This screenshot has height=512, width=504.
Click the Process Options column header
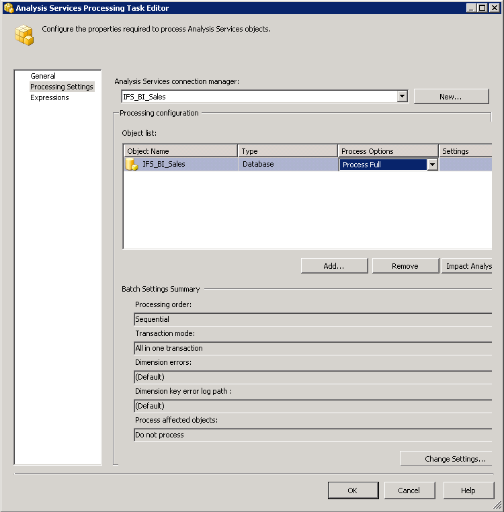click(x=388, y=151)
